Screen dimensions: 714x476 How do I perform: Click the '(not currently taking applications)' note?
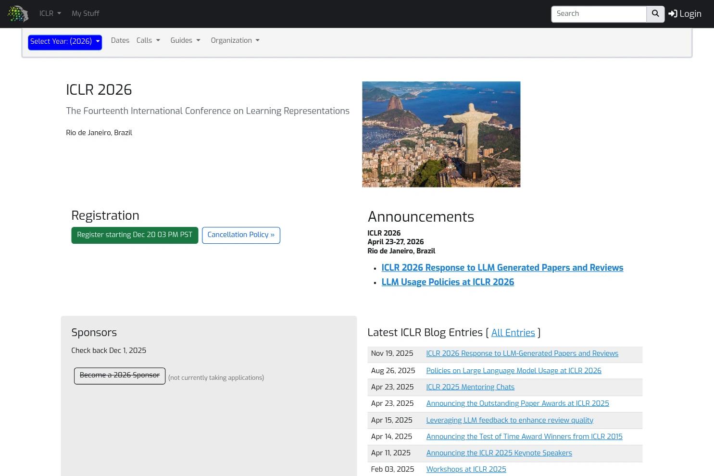click(x=216, y=378)
